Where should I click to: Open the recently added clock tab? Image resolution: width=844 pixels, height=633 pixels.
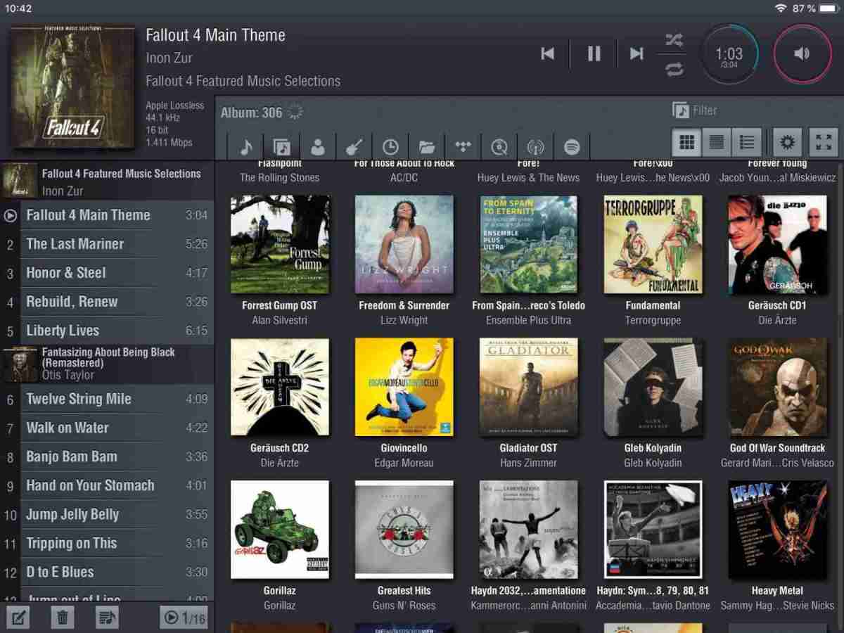coord(390,146)
